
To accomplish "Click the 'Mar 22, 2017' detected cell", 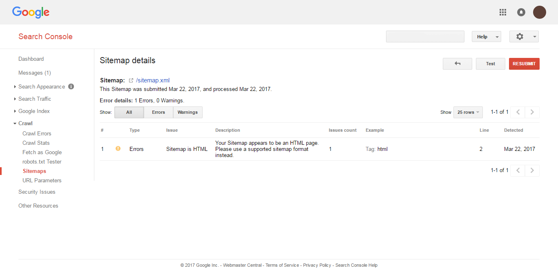I will [520, 149].
